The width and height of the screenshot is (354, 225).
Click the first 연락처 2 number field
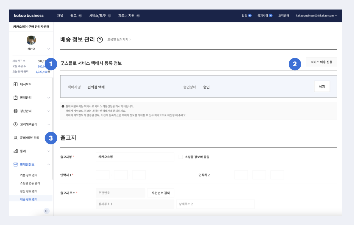coord(241,175)
